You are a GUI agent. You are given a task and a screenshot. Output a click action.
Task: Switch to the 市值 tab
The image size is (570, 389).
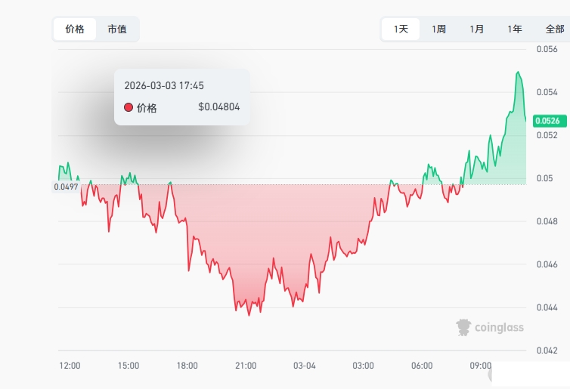[117, 29]
